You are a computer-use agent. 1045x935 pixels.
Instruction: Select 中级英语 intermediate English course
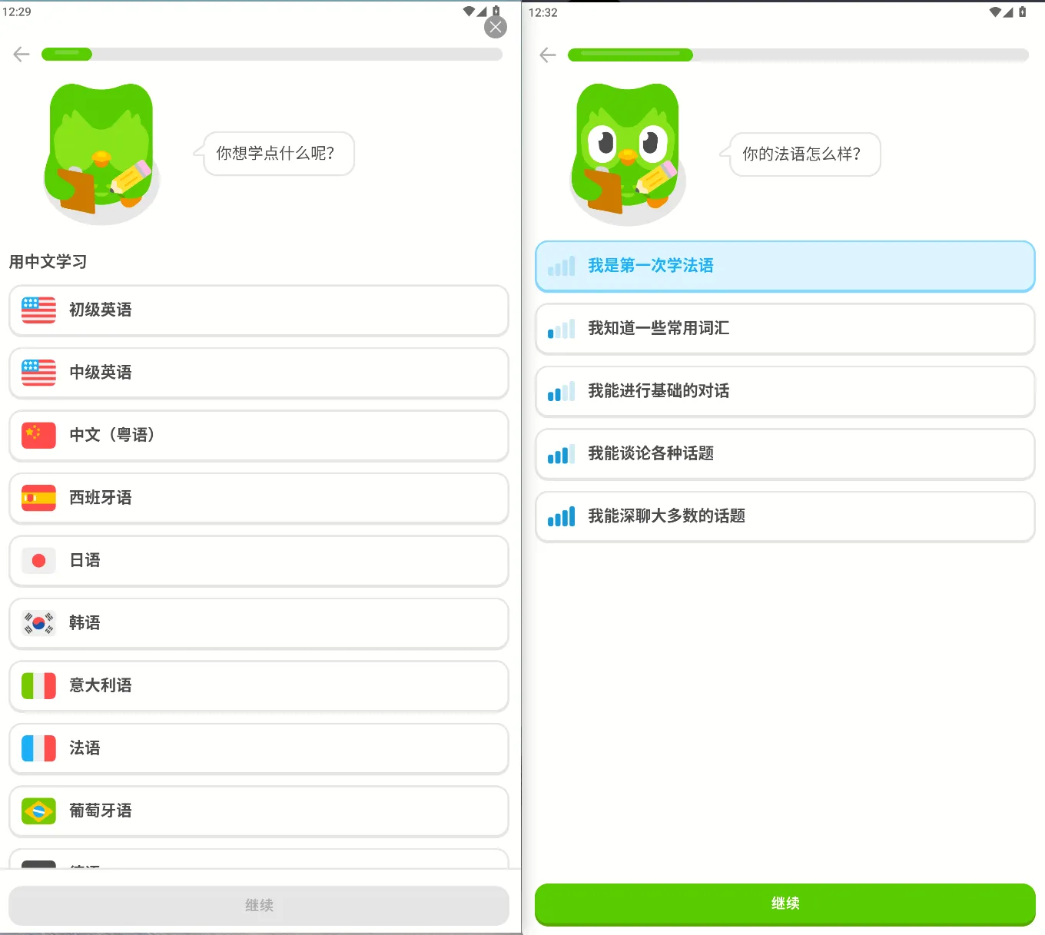coord(258,373)
